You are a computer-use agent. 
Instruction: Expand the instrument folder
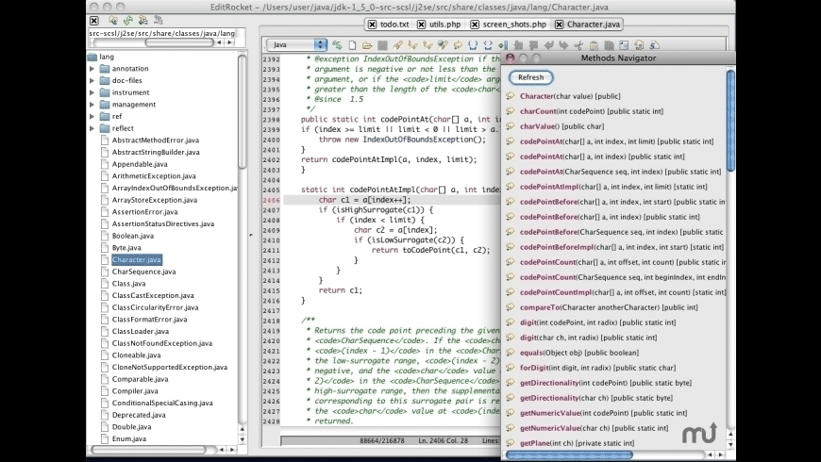(x=92, y=92)
